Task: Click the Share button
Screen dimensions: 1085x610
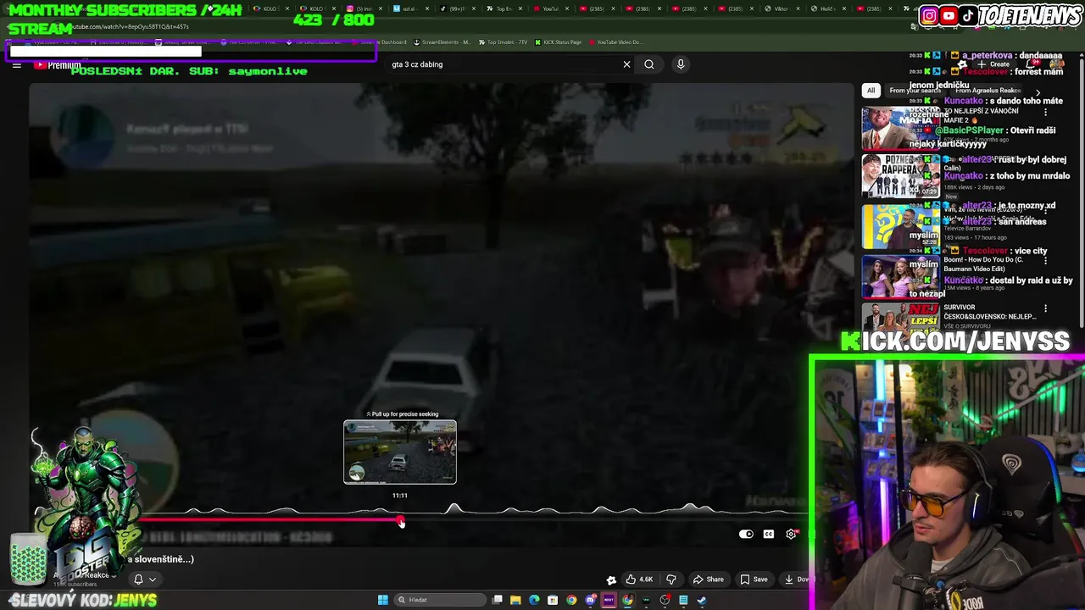Action: pos(709,579)
